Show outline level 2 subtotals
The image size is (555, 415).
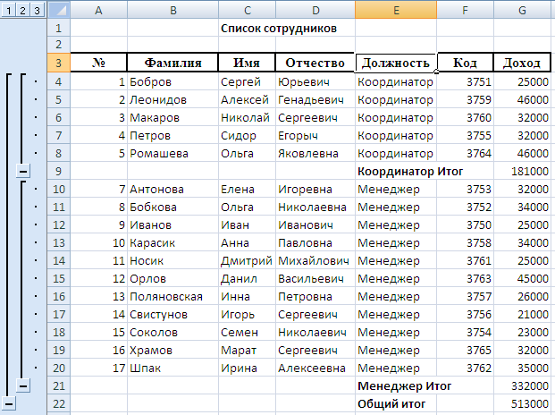[x=22, y=10]
